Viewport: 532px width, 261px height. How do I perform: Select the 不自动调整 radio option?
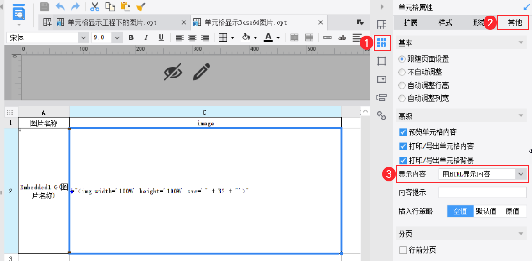(x=402, y=72)
